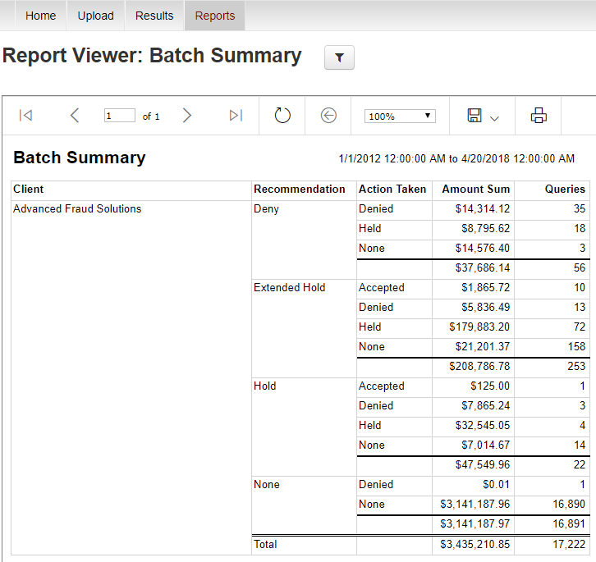This screenshot has width=596, height=562.
Task: Print the Batch Summary report
Action: [539, 116]
